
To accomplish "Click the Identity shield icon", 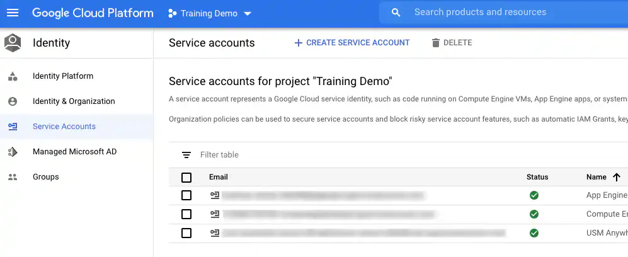I will pos(13,43).
